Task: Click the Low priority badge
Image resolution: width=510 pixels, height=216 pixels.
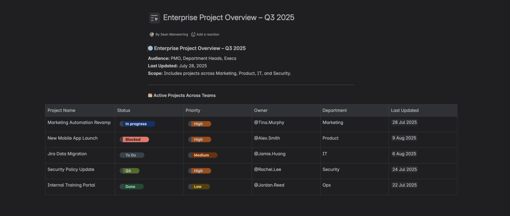Action: (x=199, y=187)
